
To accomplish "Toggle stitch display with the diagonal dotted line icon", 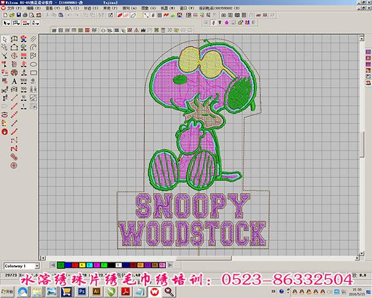I will [x=146, y=15].
